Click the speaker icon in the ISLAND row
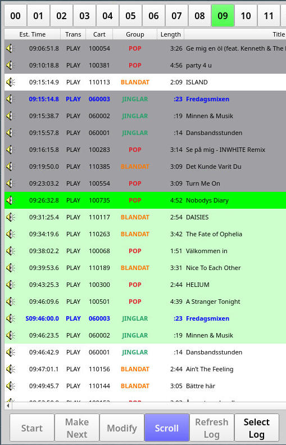 coord(11,82)
